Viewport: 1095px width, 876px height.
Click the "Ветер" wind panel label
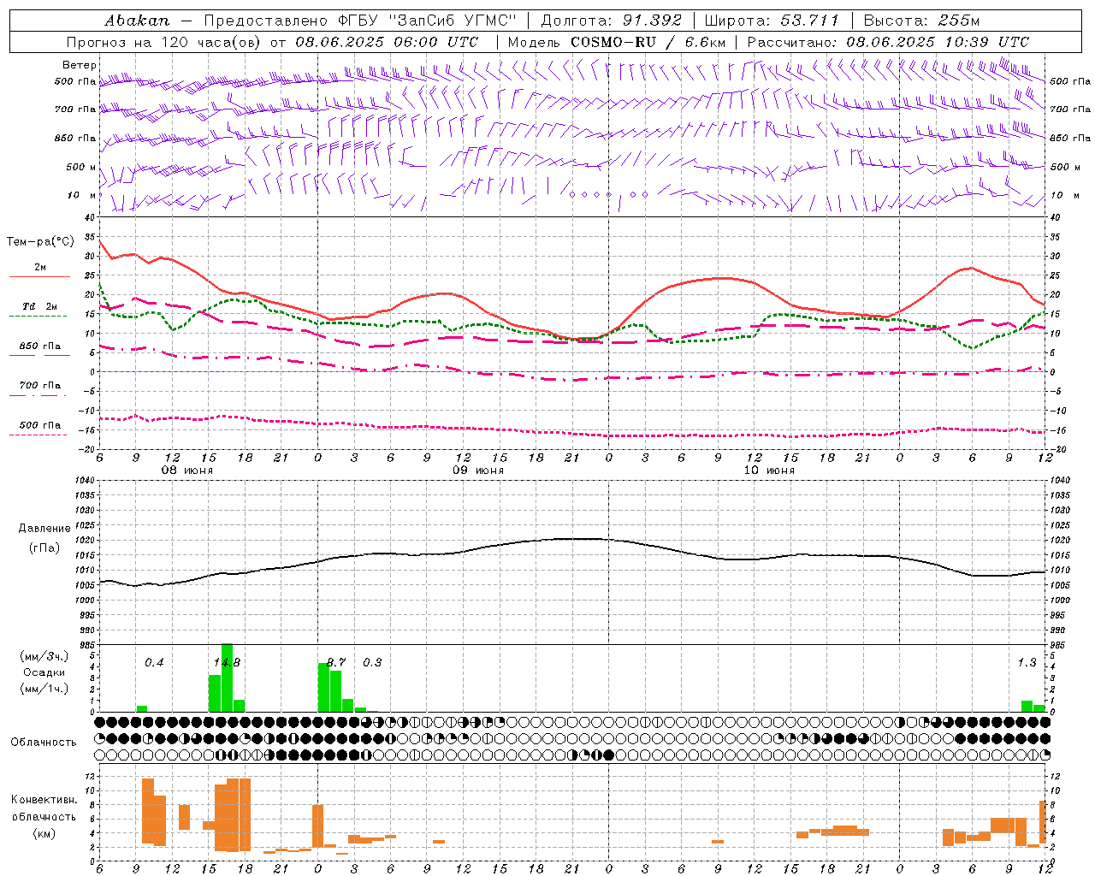click(x=80, y=65)
